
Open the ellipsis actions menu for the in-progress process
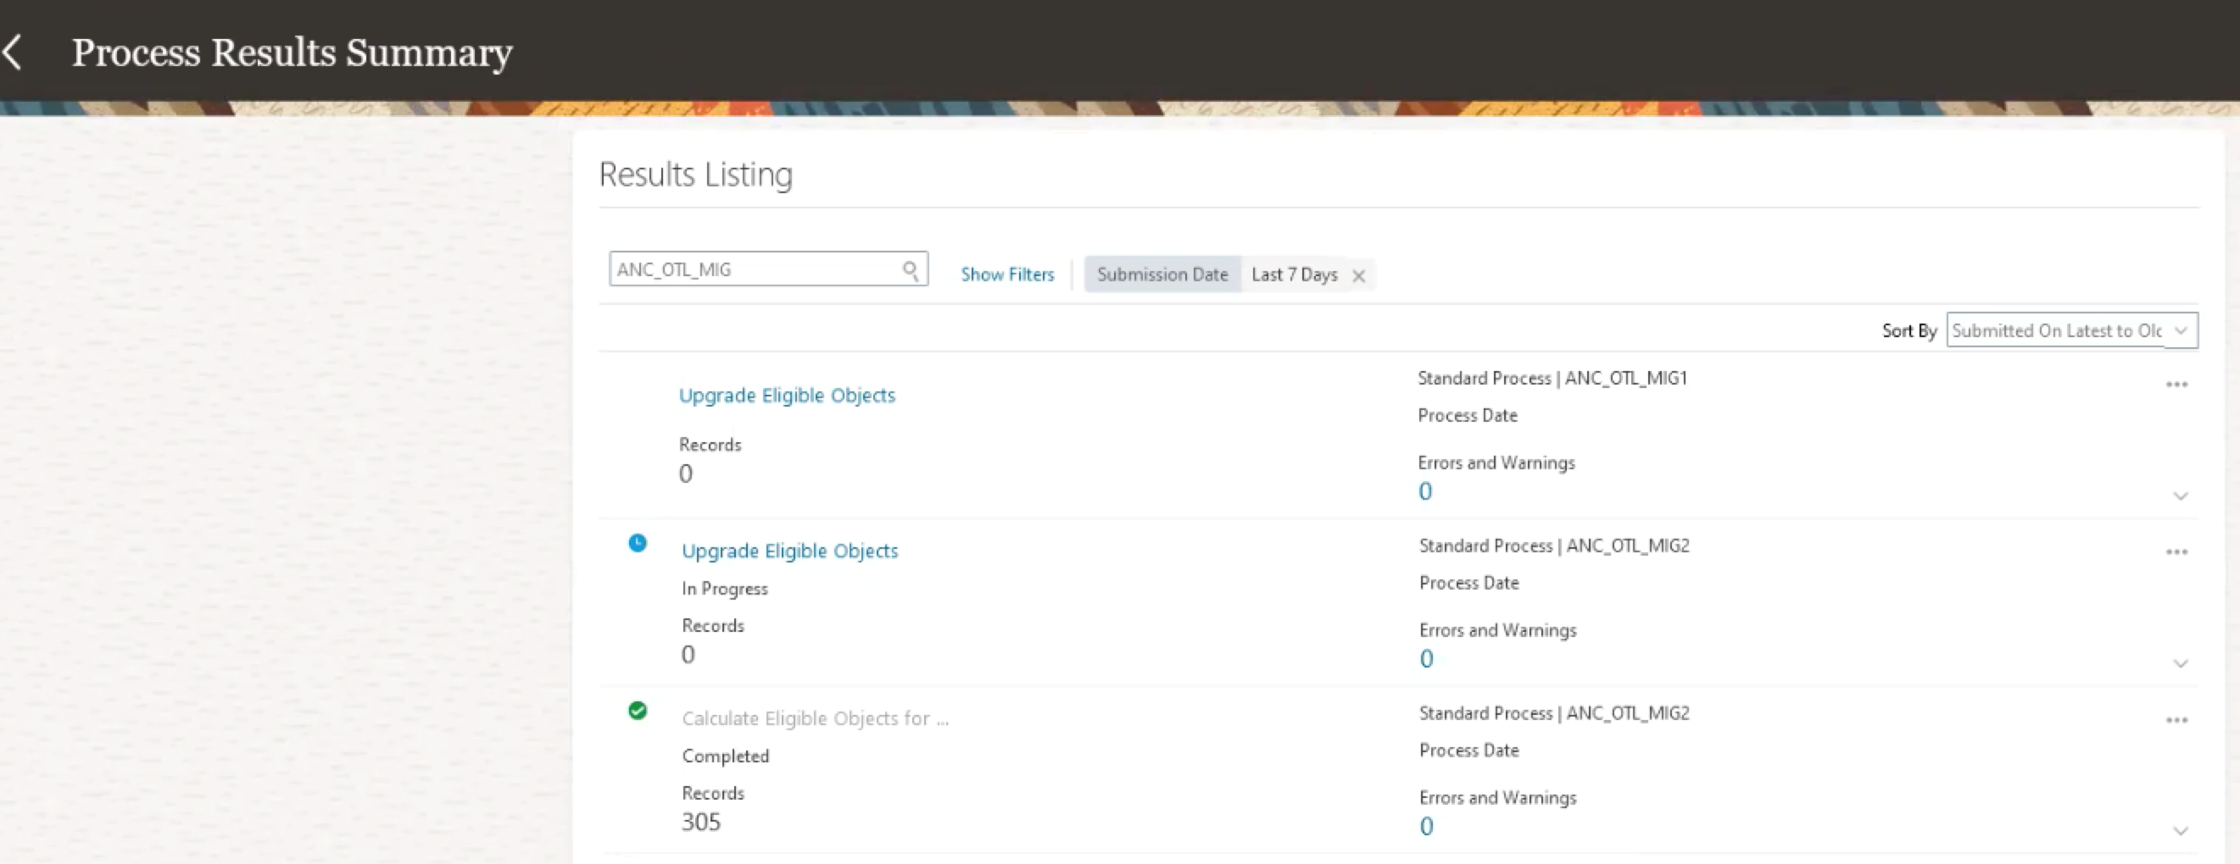click(2177, 551)
